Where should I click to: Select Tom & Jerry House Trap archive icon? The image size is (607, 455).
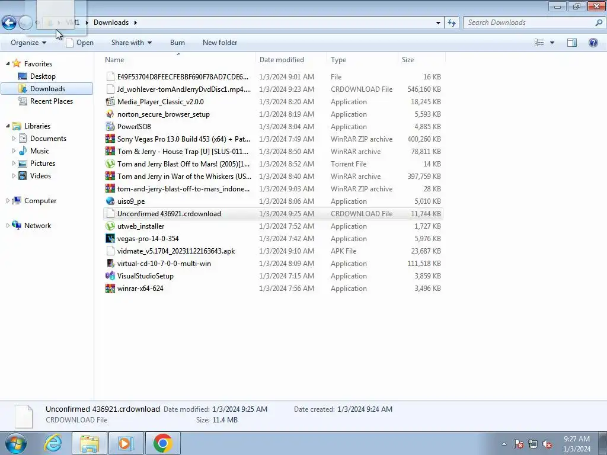tap(110, 151)
